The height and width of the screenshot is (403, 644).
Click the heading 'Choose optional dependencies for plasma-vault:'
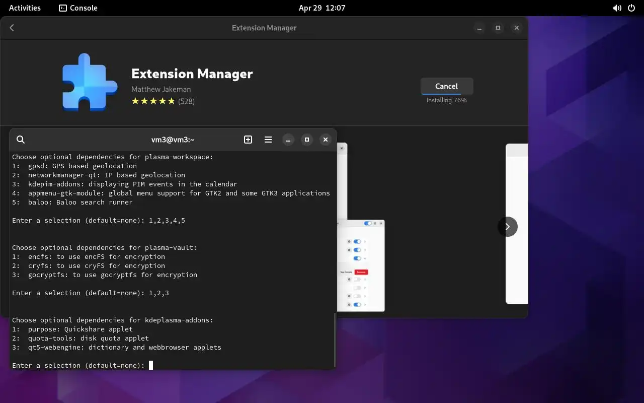(x=105, y=247)
